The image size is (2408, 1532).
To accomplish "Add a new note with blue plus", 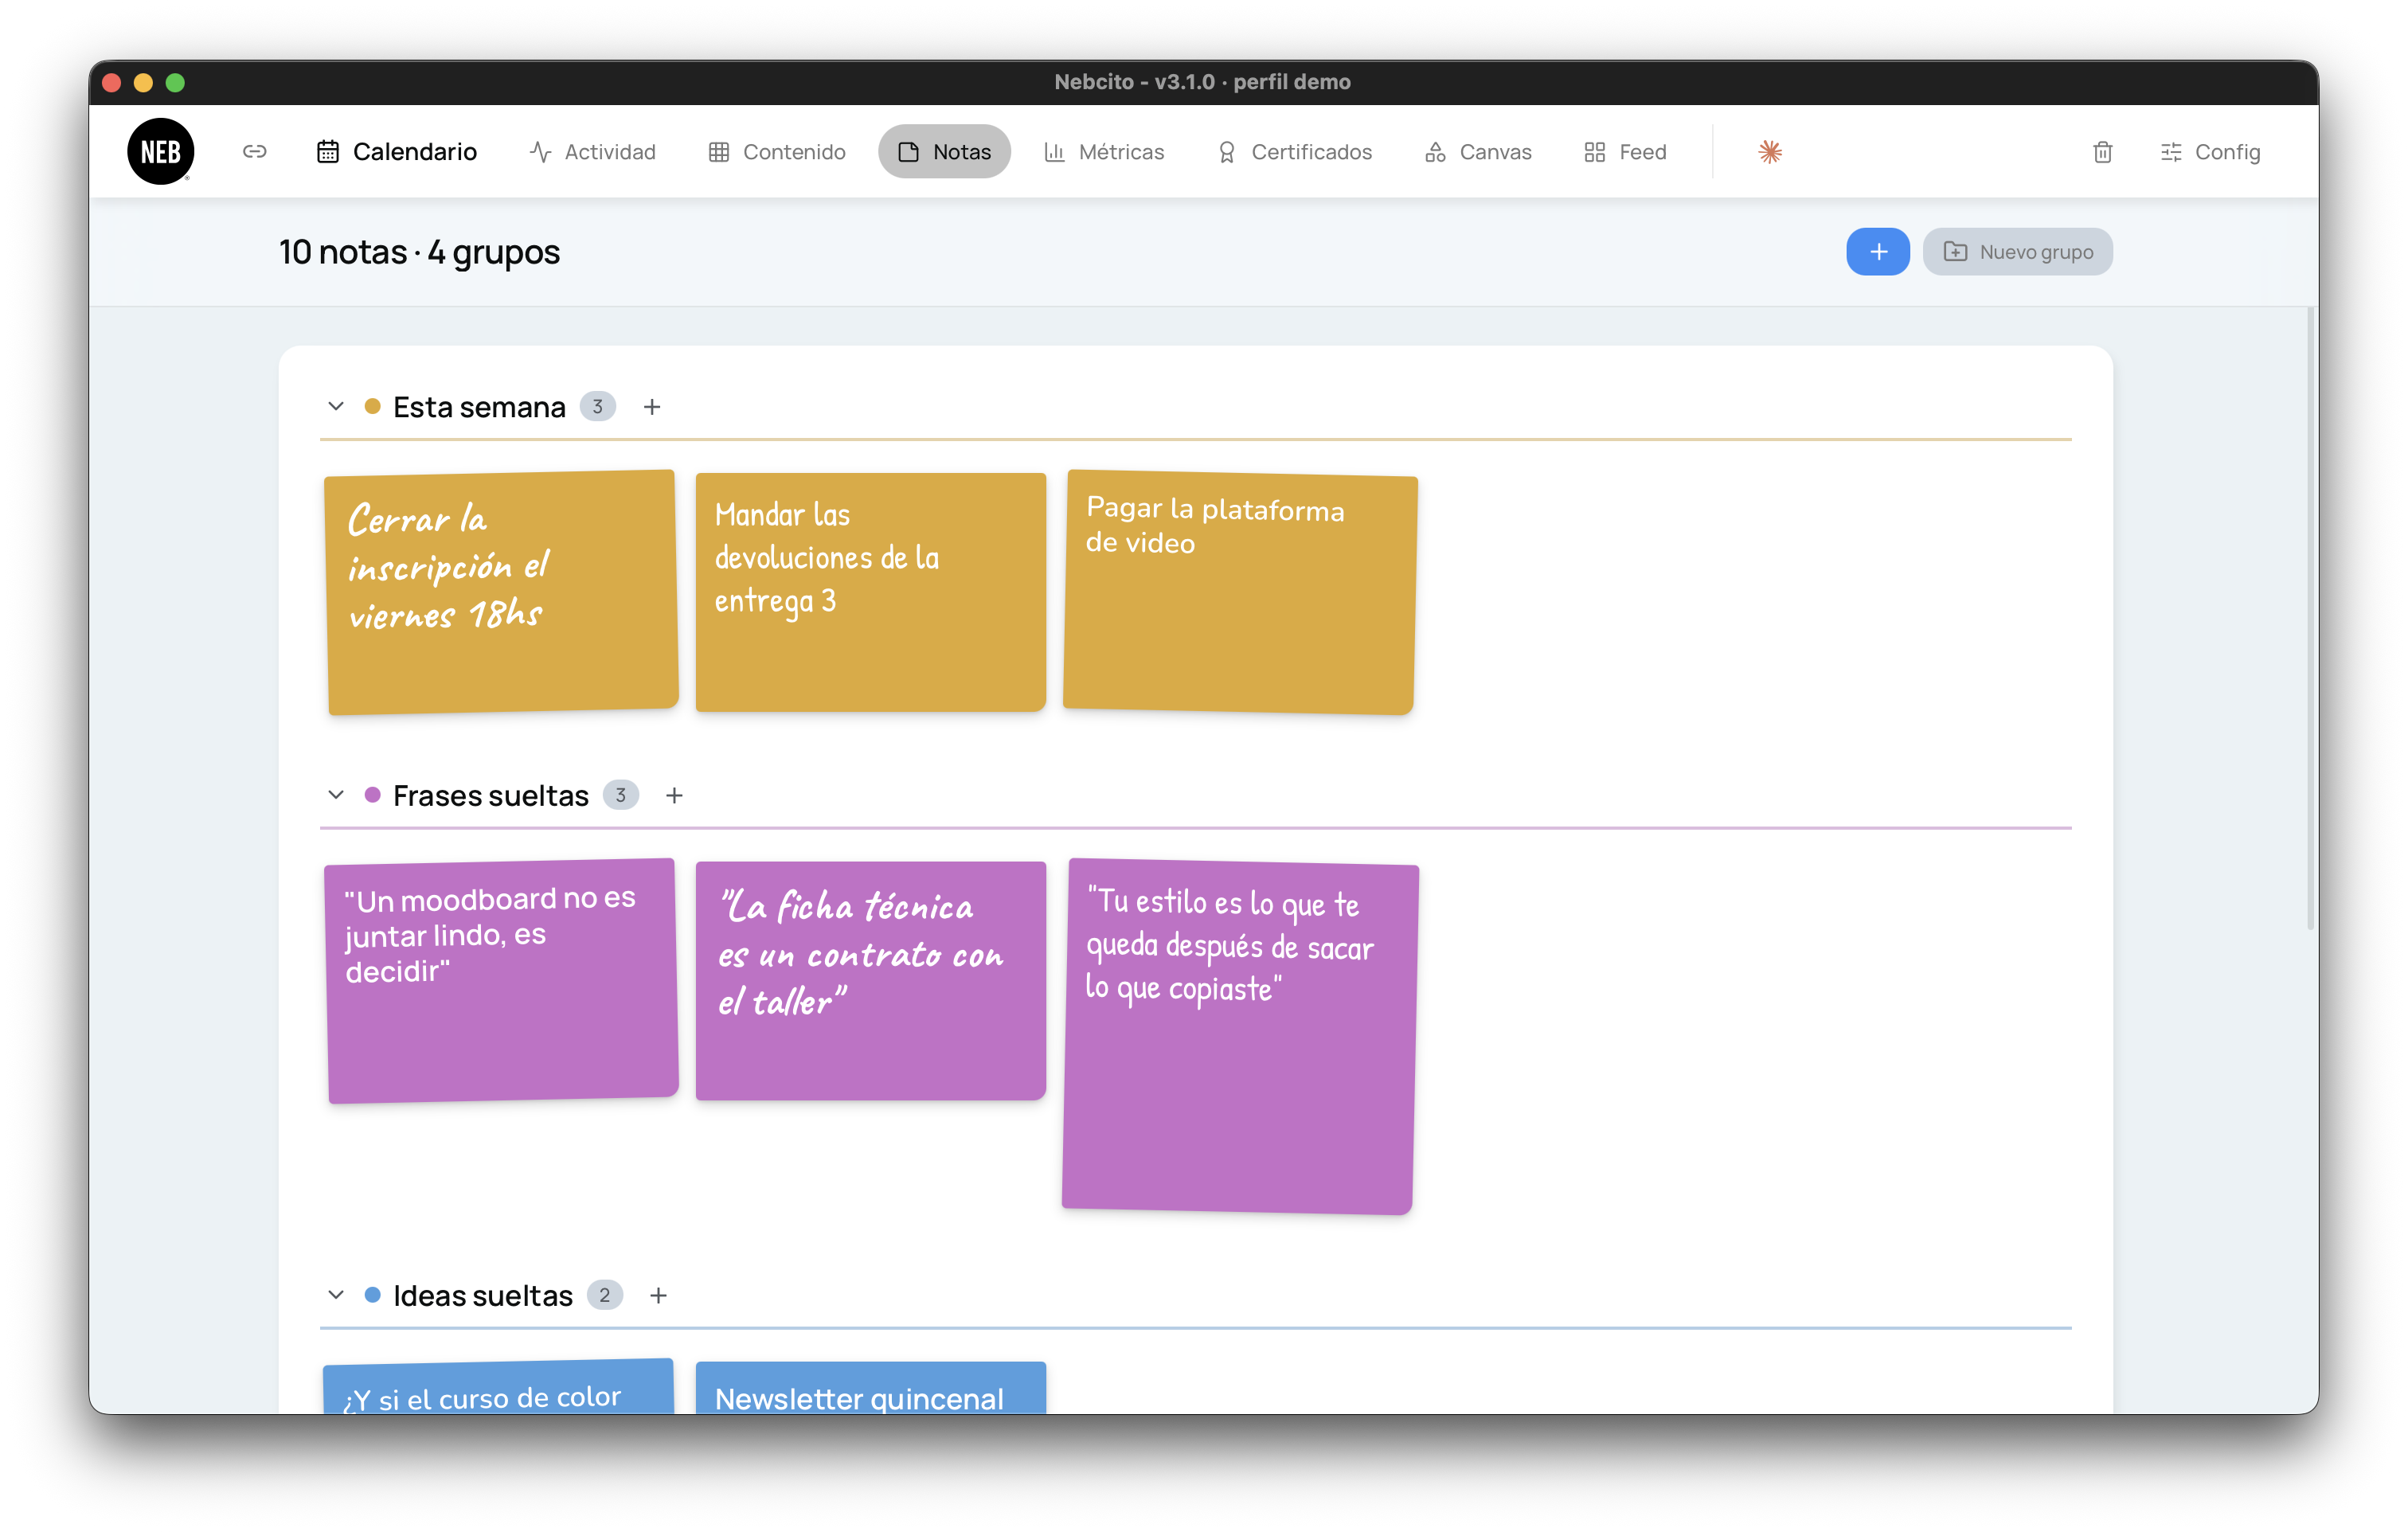I will click(1877, 251).
